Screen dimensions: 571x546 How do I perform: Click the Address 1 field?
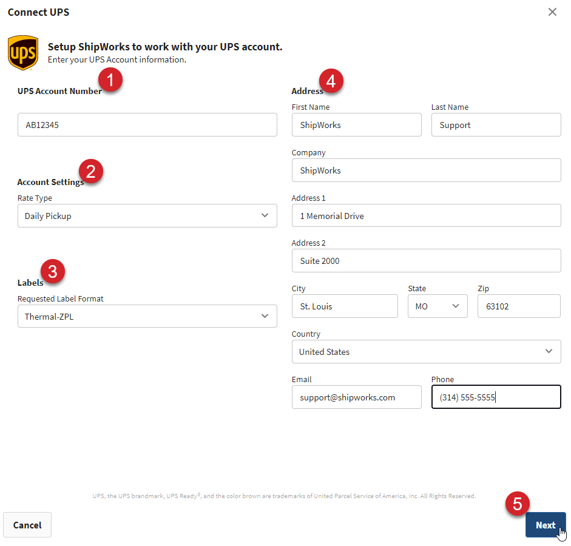(426, 216)
